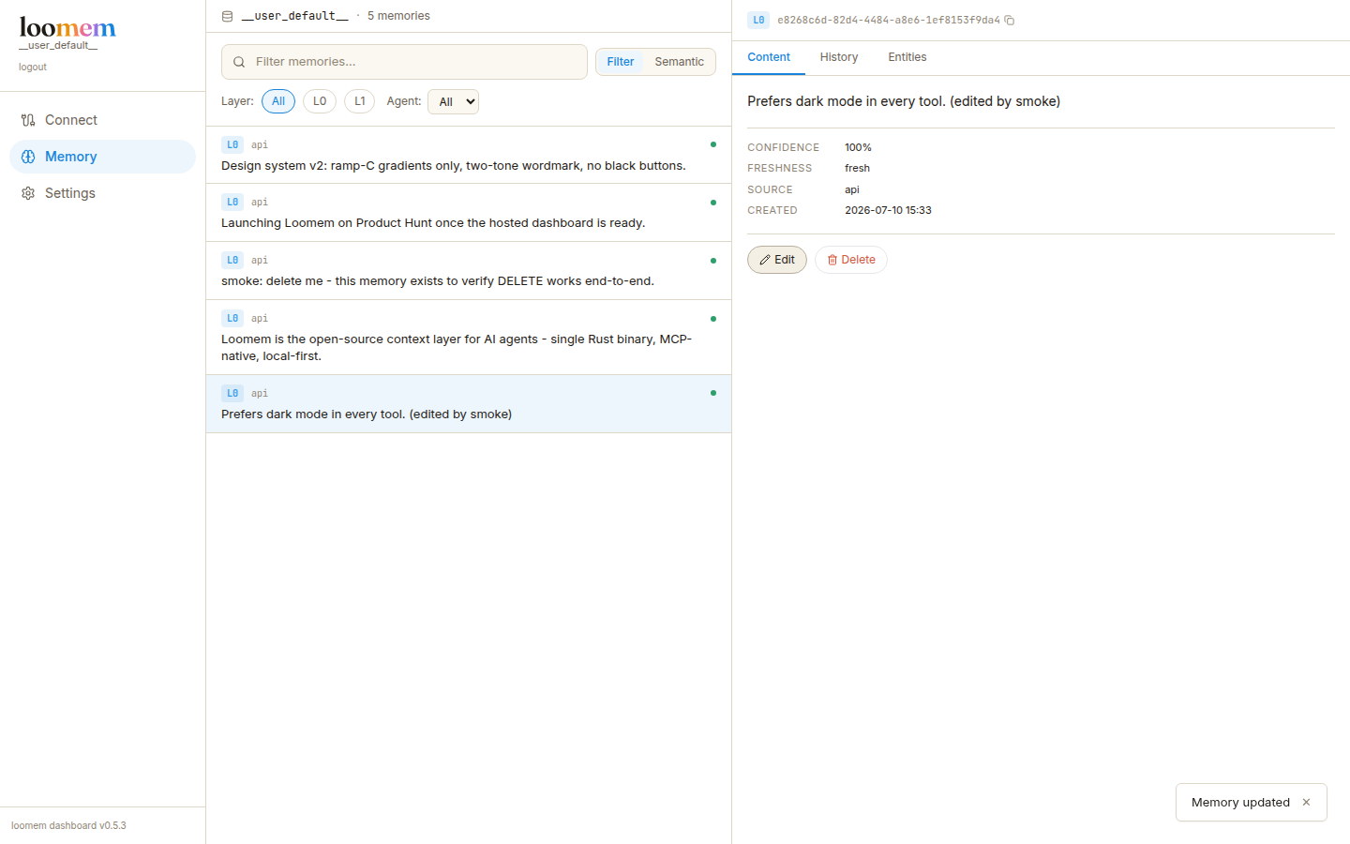Screen dimensions: 1350x844
Task: Select the smoke: delete me memory
Action: (469, 271)
